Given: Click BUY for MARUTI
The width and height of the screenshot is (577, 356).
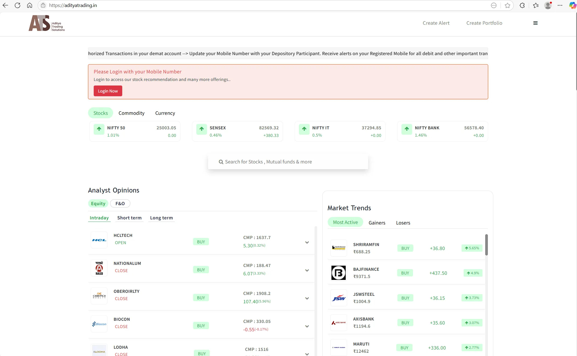Looking at the screenshot, I should coord(404,348).
